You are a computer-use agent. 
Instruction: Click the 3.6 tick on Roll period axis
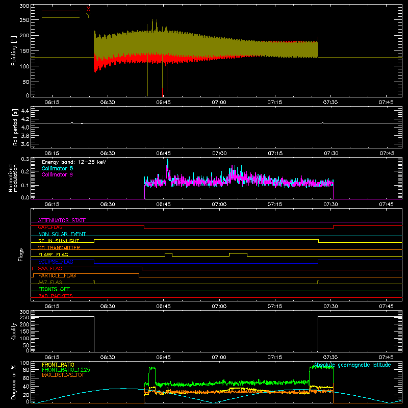click(25, 144)
